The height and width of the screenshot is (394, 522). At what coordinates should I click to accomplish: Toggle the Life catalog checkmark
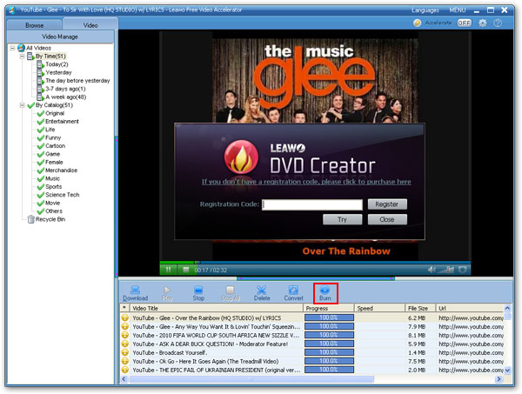[x=41, y=130]
